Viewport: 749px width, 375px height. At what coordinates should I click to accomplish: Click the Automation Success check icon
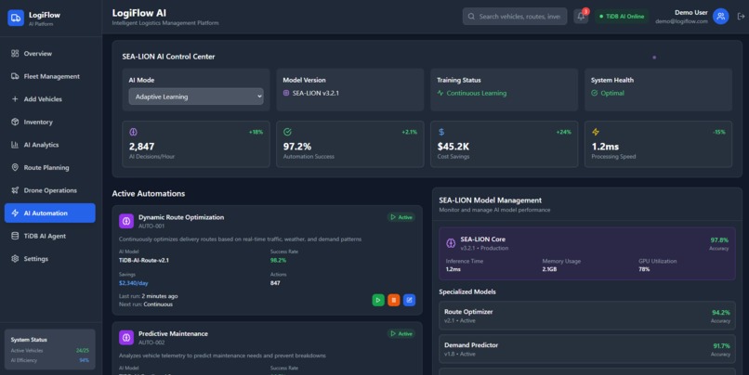point(287,132)
